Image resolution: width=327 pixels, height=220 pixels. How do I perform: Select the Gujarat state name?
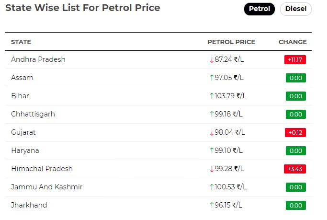[x=23, y=132]
